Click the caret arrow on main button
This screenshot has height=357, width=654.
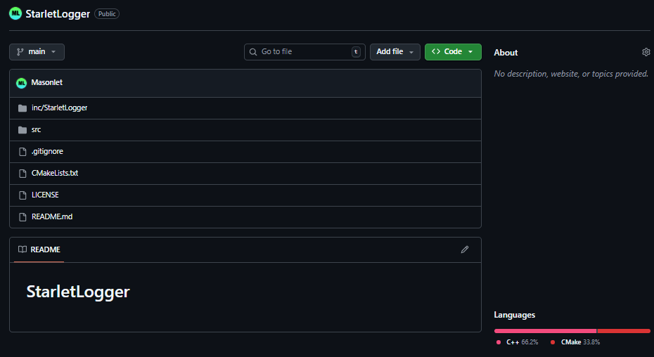tap(53, 52)
